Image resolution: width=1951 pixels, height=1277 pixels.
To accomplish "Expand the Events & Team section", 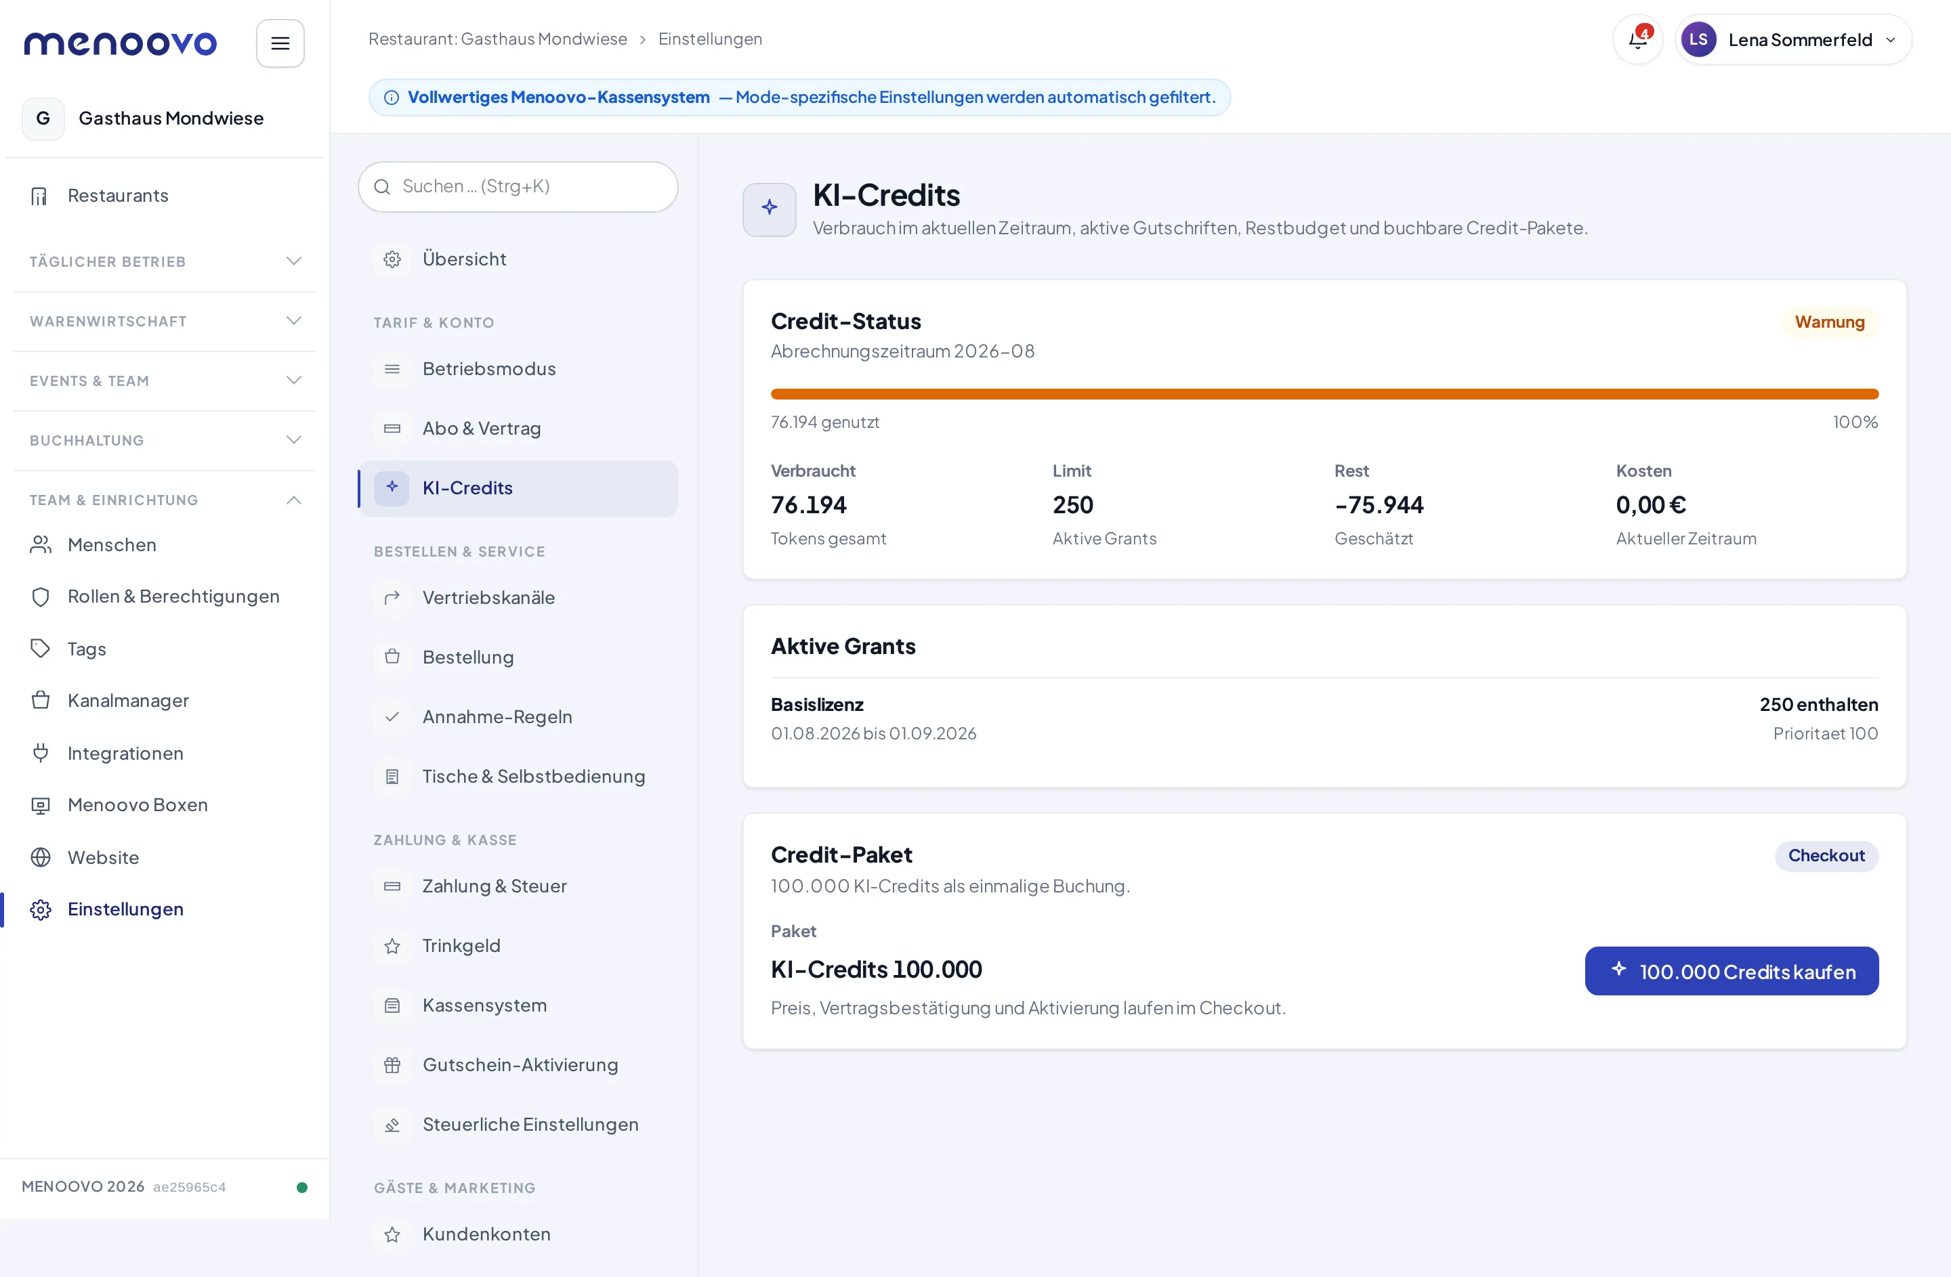I will [164, 381].
